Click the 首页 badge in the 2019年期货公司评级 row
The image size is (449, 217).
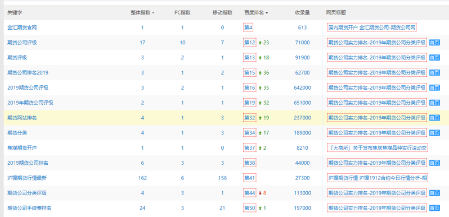[434, 103]
